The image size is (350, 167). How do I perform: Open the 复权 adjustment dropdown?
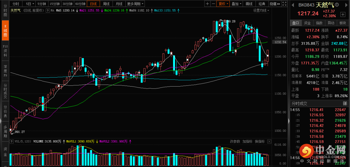pos(223,4)
